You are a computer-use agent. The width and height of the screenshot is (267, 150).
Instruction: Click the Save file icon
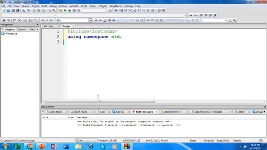[x=13, y=10]
